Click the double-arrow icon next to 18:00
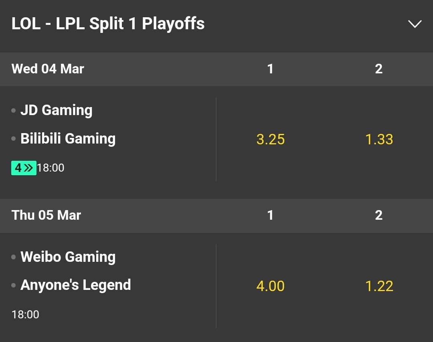Image resolution: width=433 pixels, height=342 pixels. click(29, 167)
